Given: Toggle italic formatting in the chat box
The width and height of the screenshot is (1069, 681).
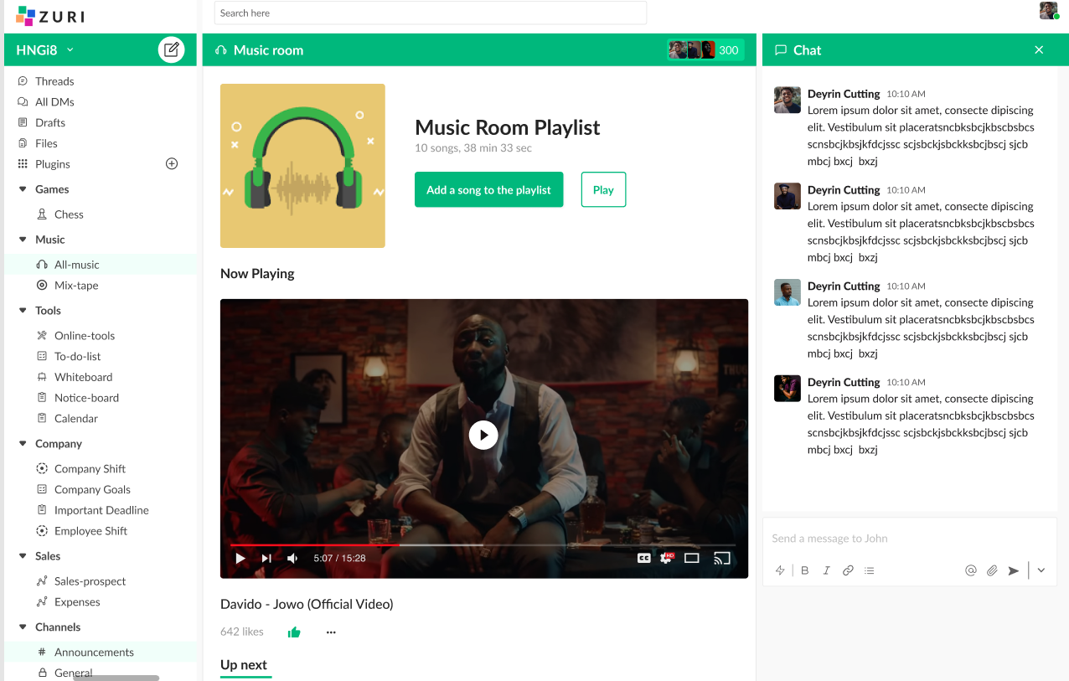Looking at the screenshot, I should pos(826,570).
